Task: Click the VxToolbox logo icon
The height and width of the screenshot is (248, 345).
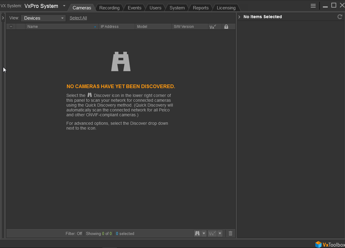Action: coord(318,244)
